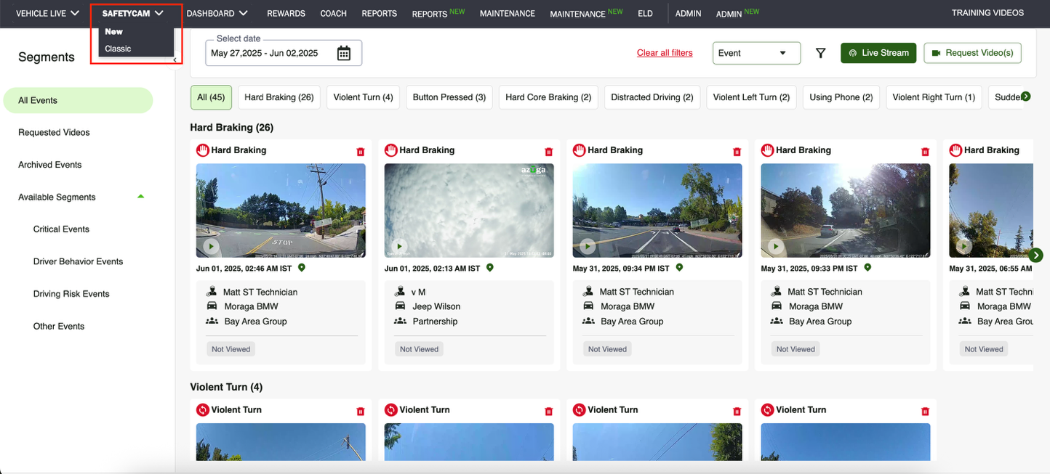The image size is (1050, 474).
Task: Open the Coach menu item
Action: click(333, 13)
